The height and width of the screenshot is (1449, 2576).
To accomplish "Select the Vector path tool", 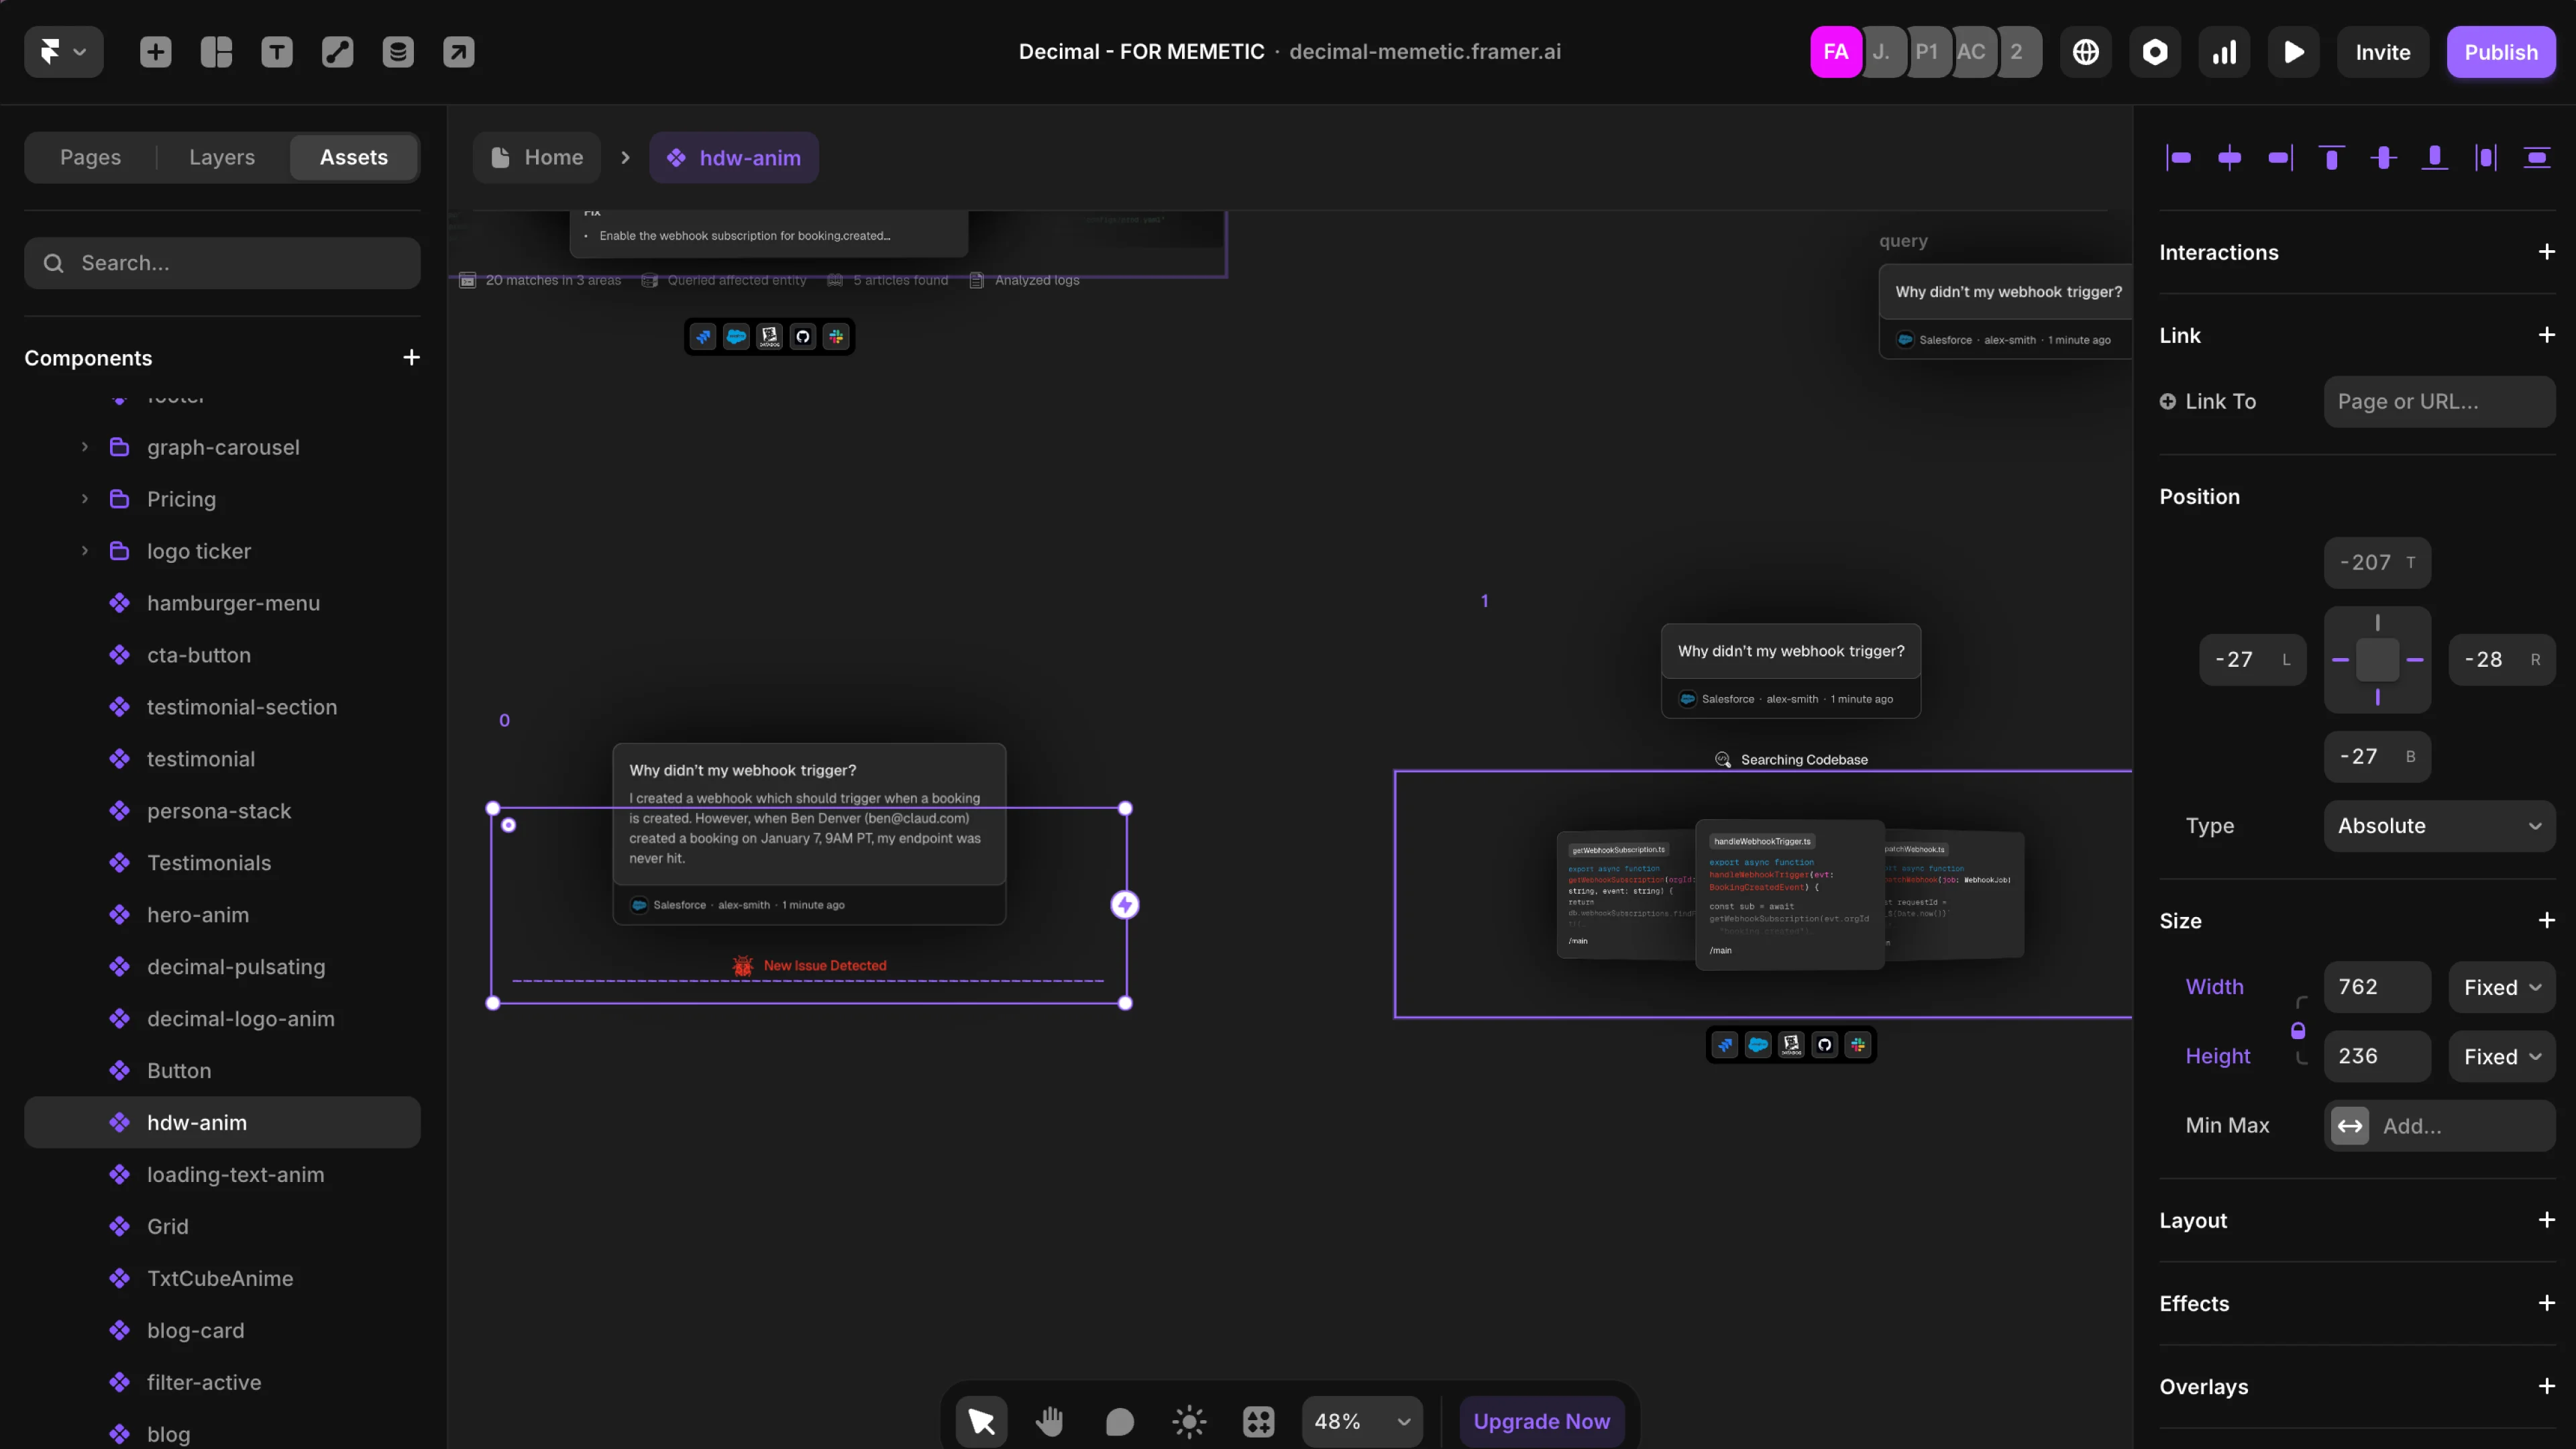I will (x=337, y=51).
